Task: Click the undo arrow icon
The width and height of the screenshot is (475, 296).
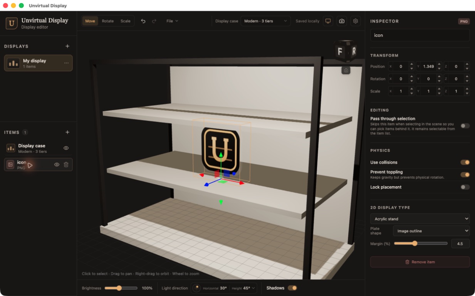Action: pyautogui.click(x=143, y=21)
